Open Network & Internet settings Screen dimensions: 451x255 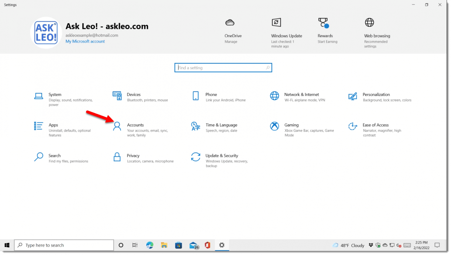(302, 96)
